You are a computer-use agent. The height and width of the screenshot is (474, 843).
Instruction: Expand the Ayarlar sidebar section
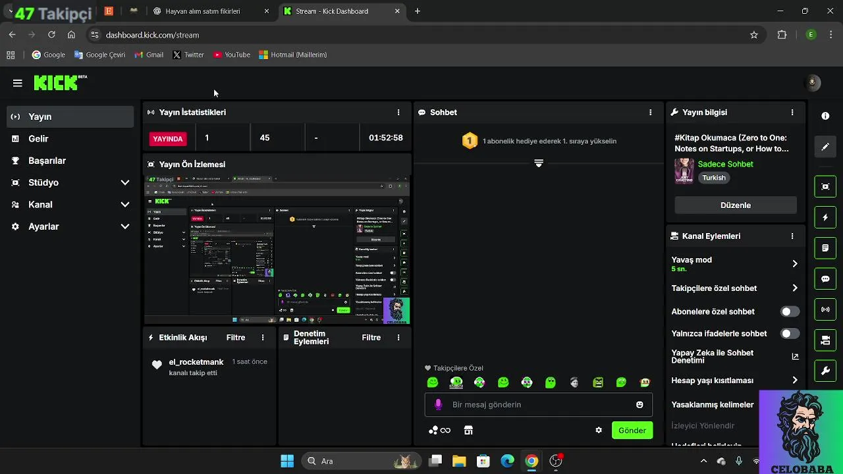pos(125,226)
